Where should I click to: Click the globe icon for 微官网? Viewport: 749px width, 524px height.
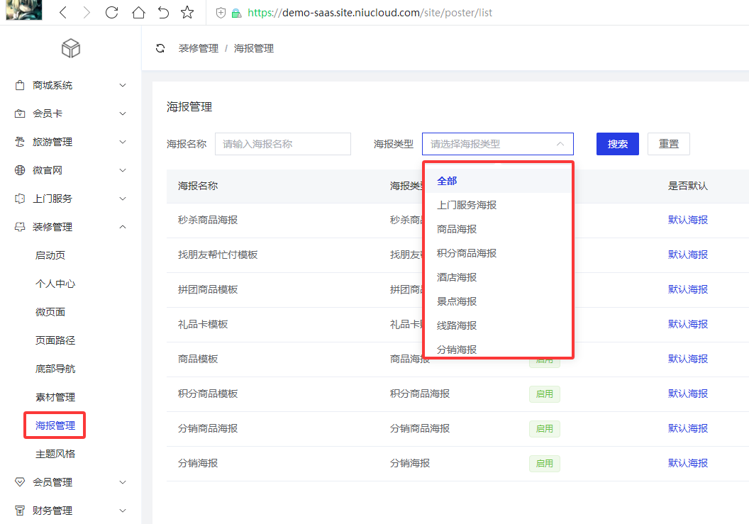[x=20, y=170]
